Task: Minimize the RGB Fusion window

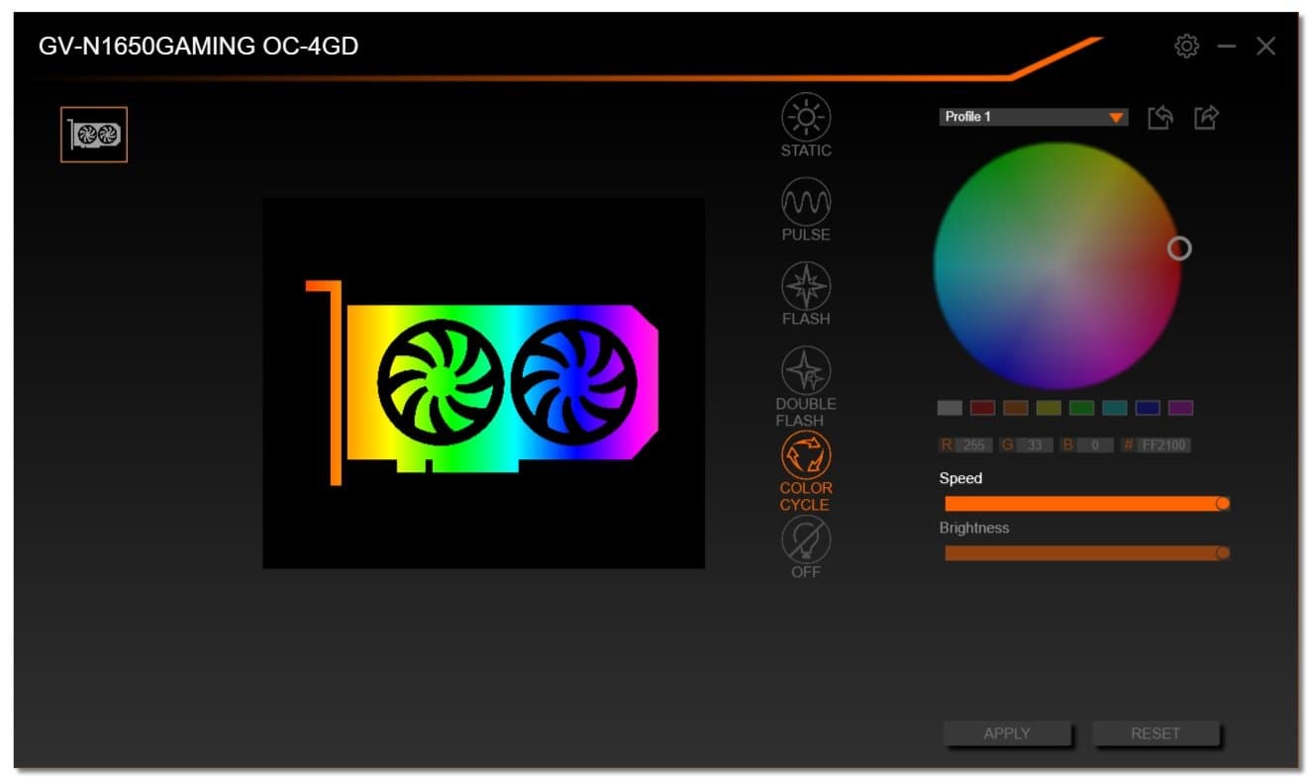Action: [1227, 47]
